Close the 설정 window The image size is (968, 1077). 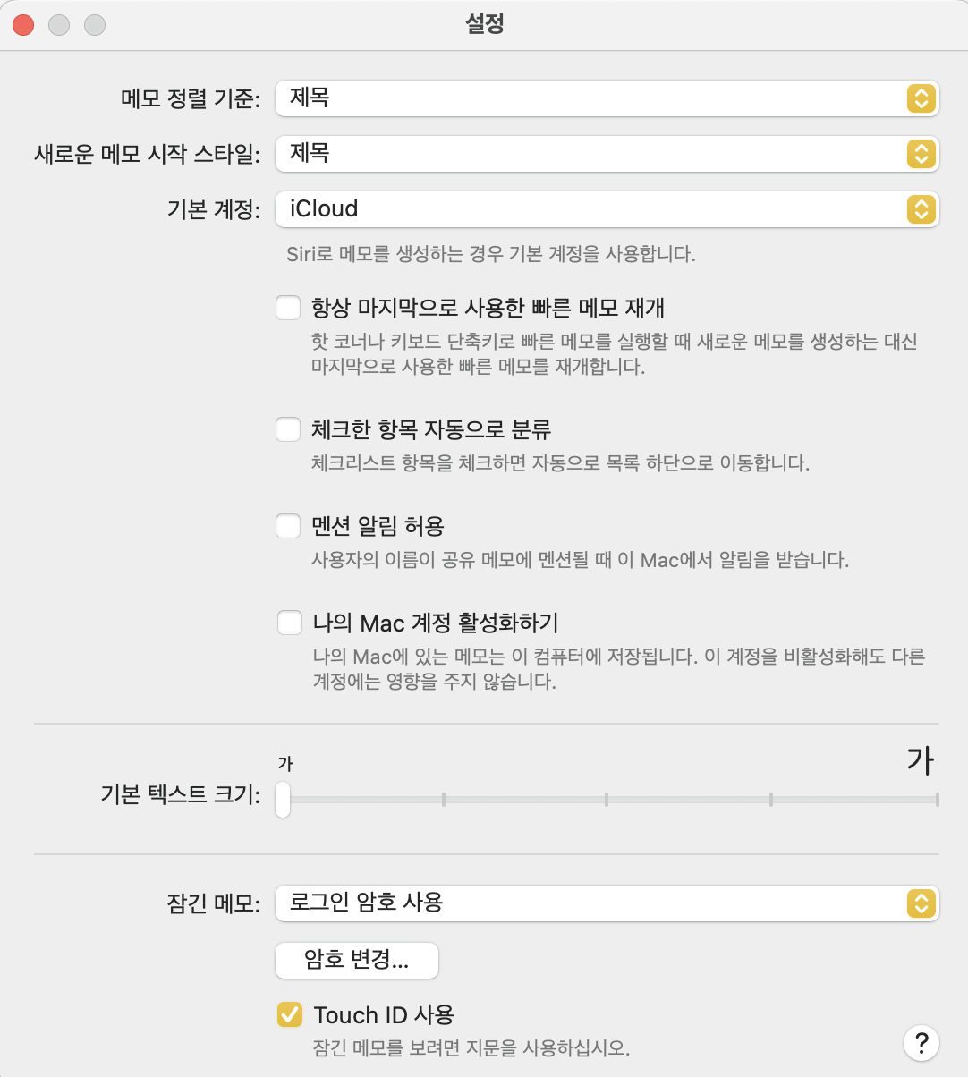click(23, 25)
